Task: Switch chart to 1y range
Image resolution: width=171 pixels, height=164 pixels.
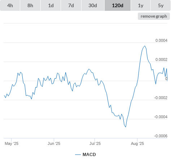Action: coord(141,5)
